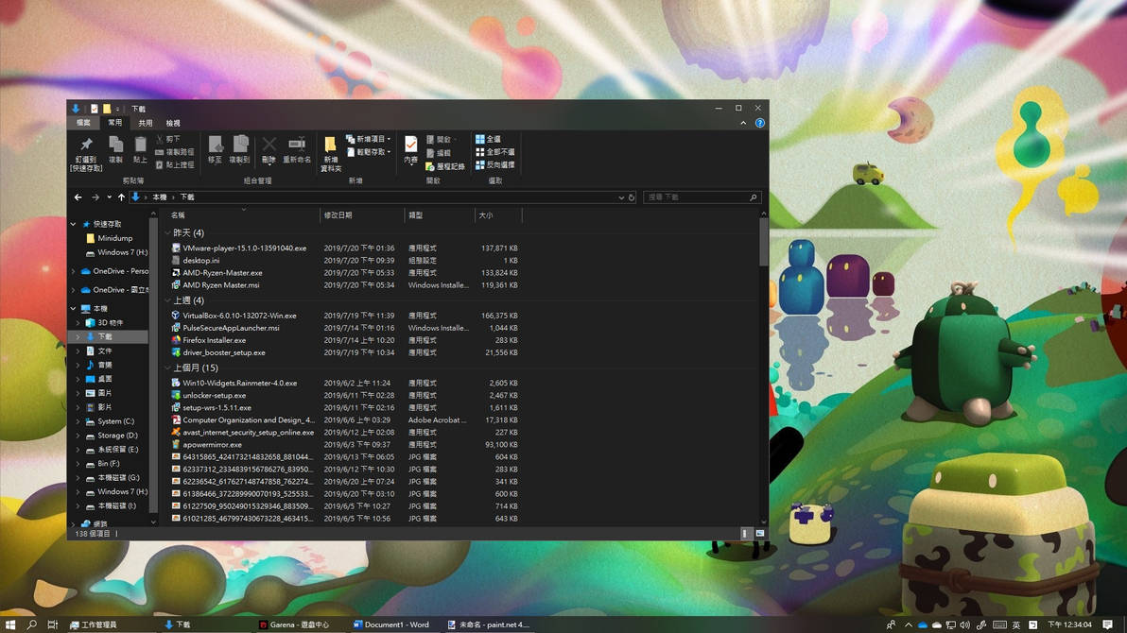
Task: Select Bin (F:) drive in navigation pane
Action: (103, 464)
